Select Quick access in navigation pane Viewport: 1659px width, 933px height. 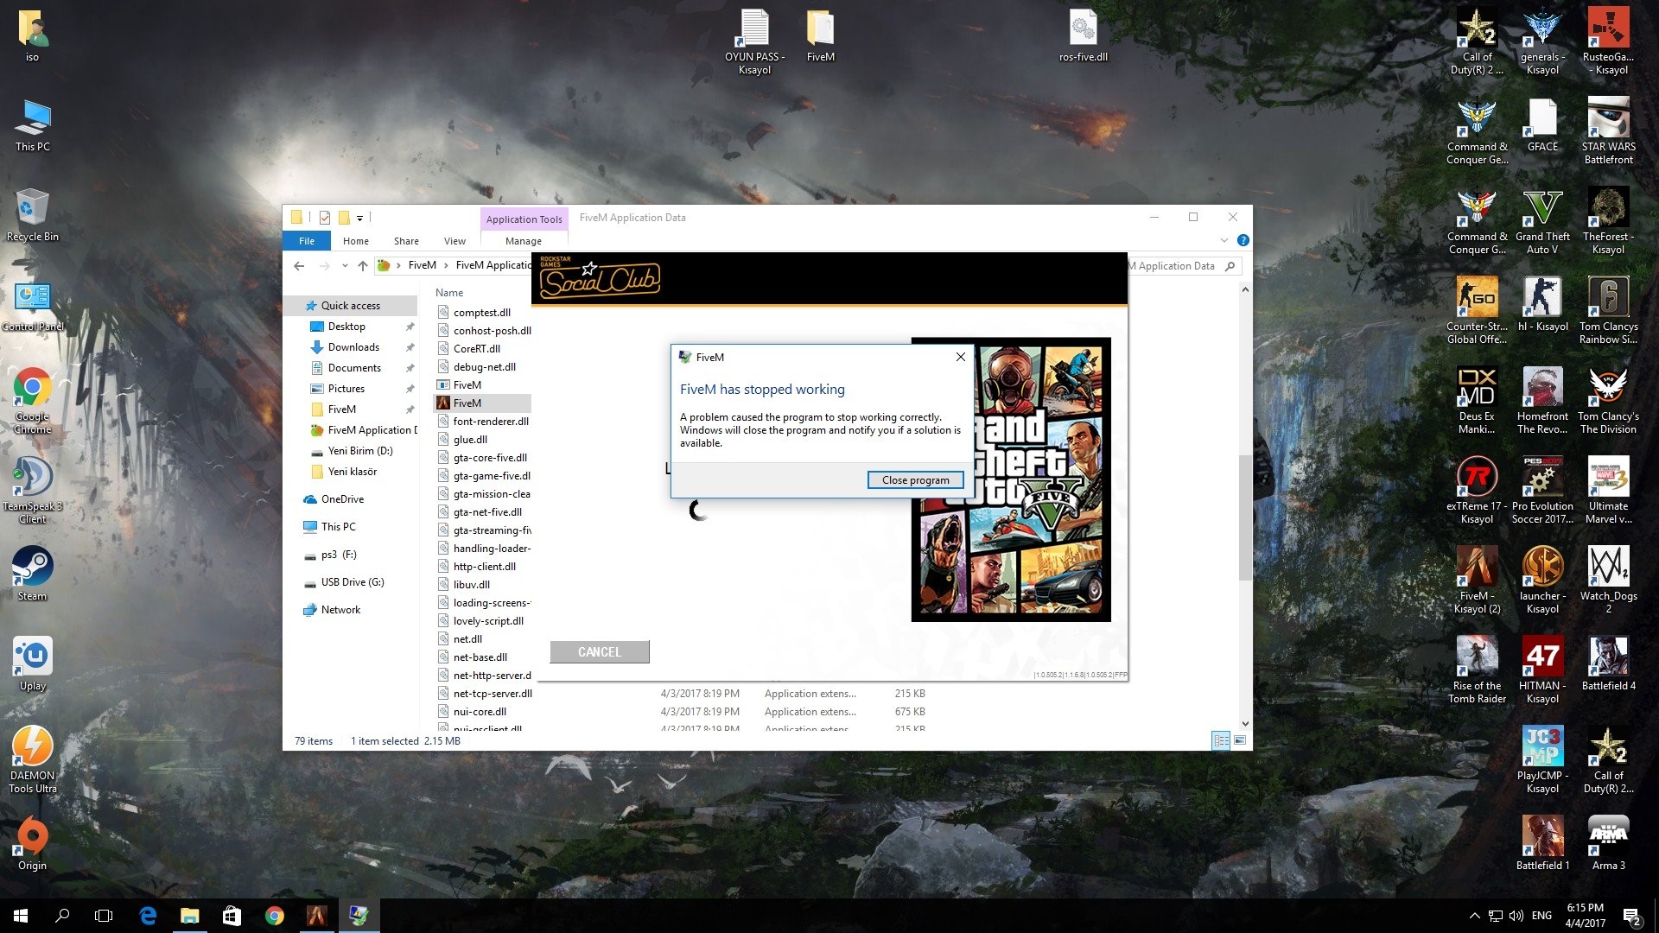click(x=351, y=306)
